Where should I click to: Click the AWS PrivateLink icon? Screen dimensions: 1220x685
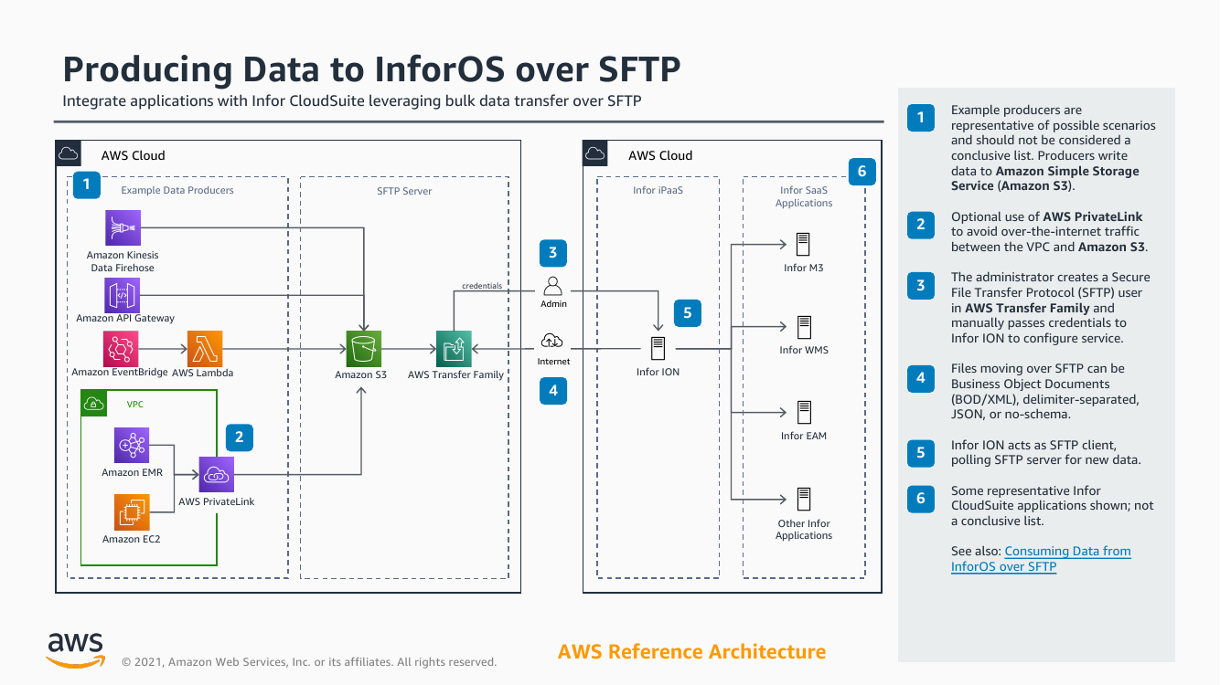tap(217, 475)
